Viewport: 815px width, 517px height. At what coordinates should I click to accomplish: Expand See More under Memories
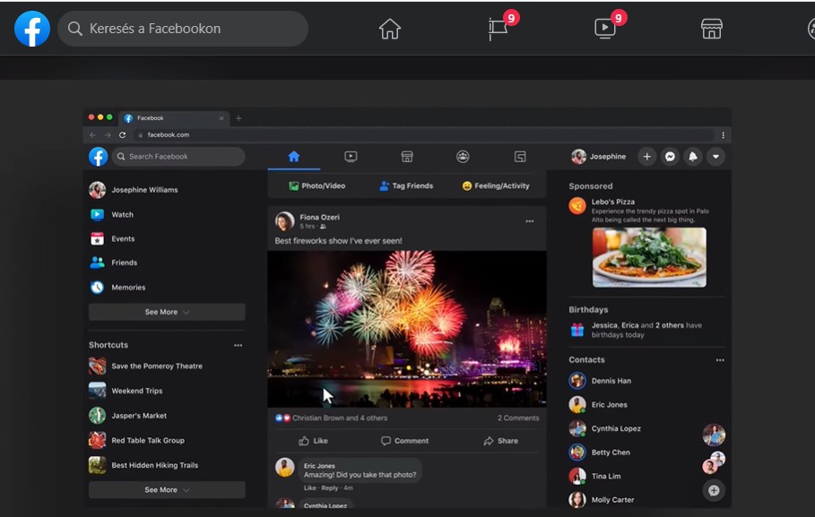[167, 312]
